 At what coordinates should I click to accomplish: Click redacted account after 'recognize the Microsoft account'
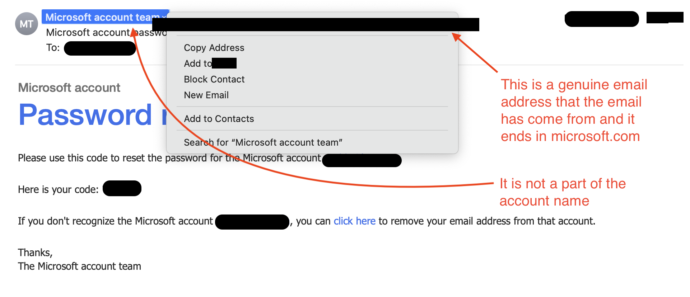pos(252,222)
